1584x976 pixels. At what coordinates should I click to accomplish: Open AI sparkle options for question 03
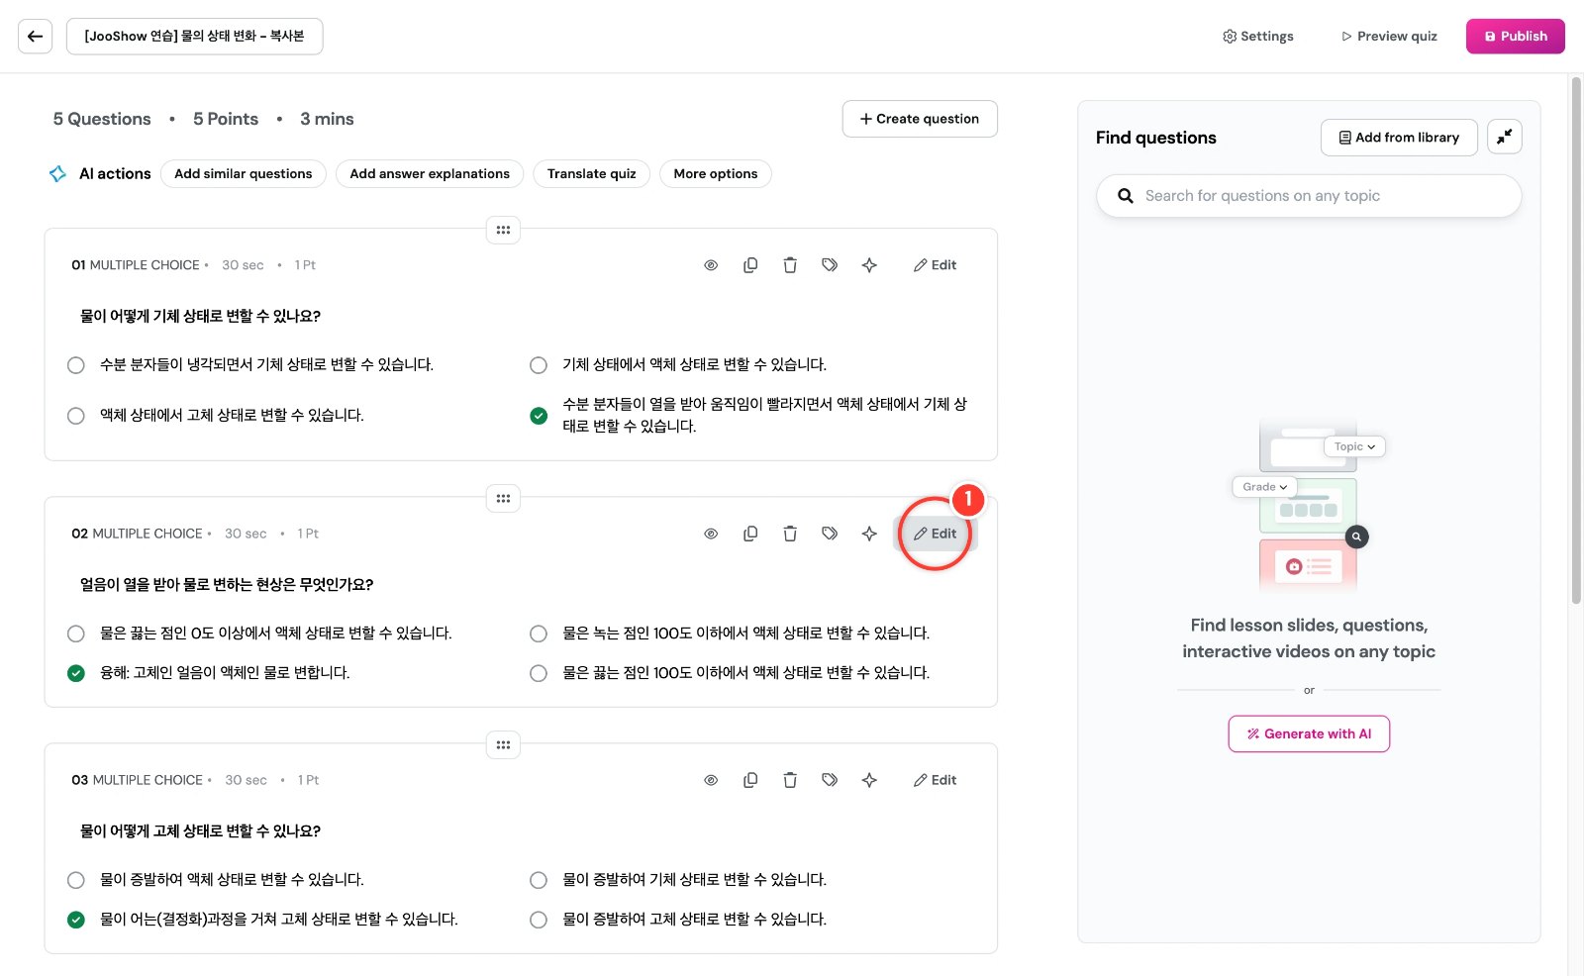click(x=869, y=780)
